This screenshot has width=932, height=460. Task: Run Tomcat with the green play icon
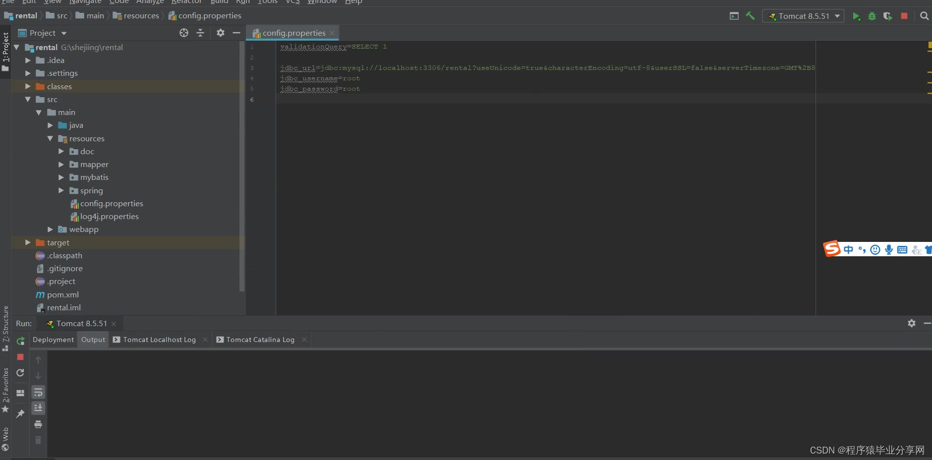coord(856,16)
